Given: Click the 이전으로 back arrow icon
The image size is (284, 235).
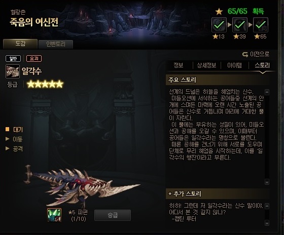Looking at the screenshot, I should tap(245, 54).
